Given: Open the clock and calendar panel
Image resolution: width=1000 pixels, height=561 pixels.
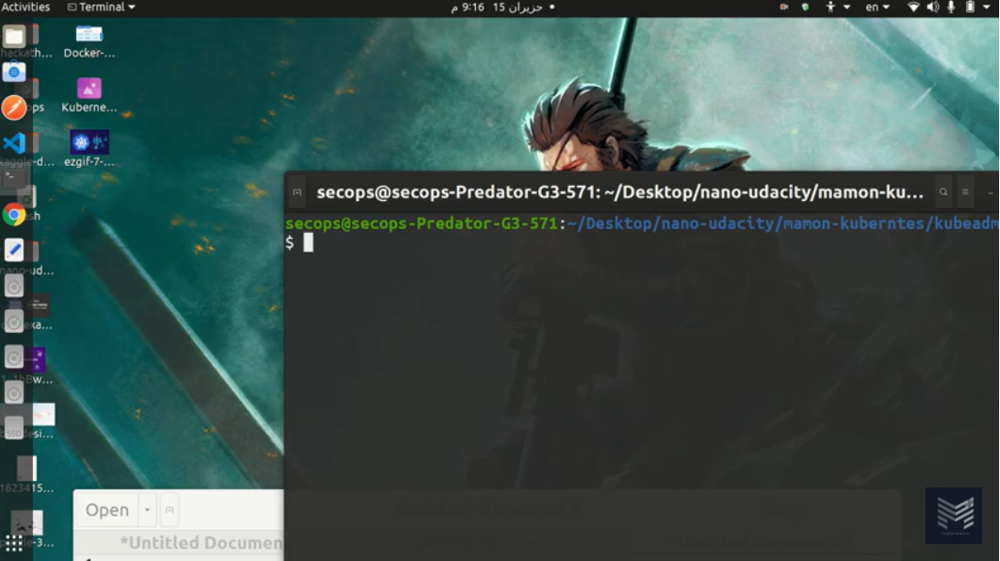Looking at the screenshot, I should click(502, 7).
